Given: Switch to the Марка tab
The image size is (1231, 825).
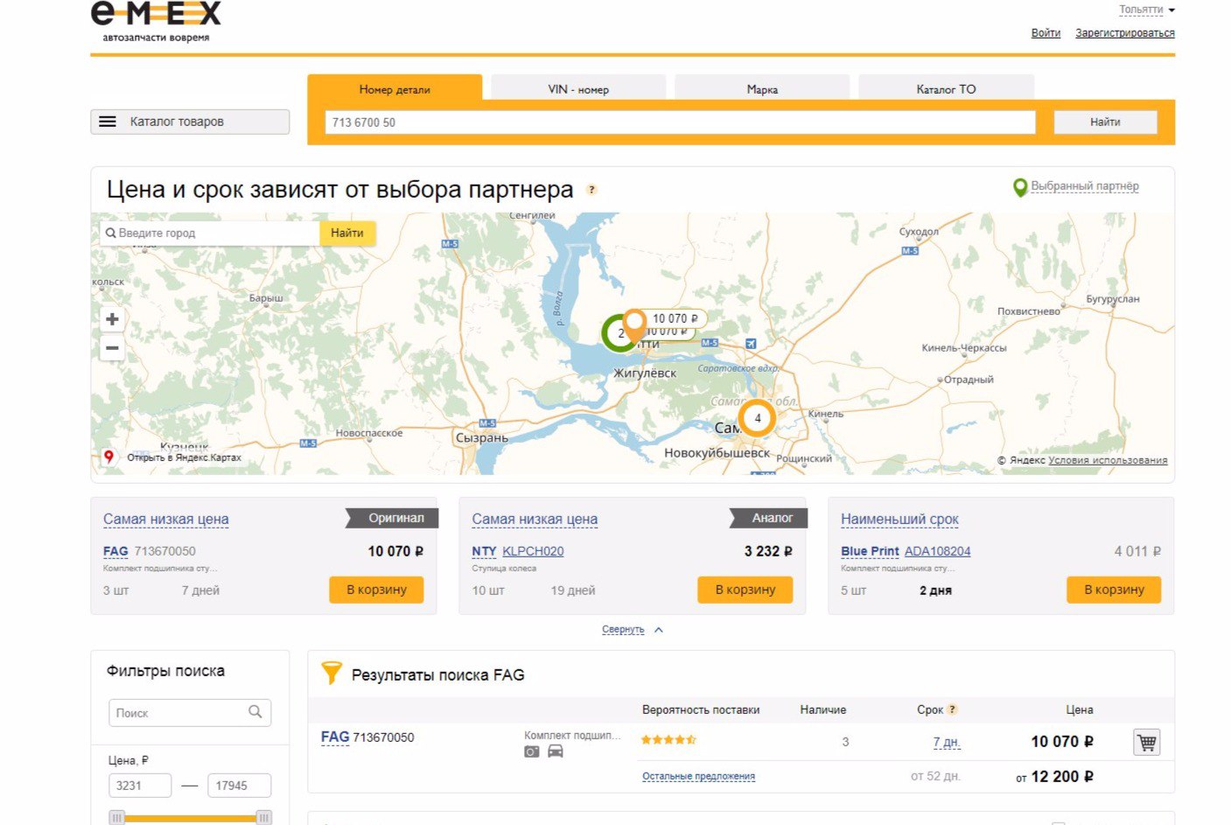Looking at the screenshot, I should 762,88.
